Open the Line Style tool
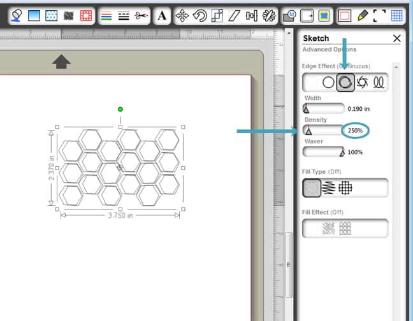 (x=124, y=16)
